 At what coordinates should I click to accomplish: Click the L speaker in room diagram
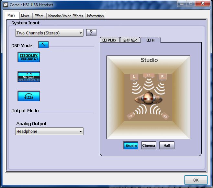(134, 77)
